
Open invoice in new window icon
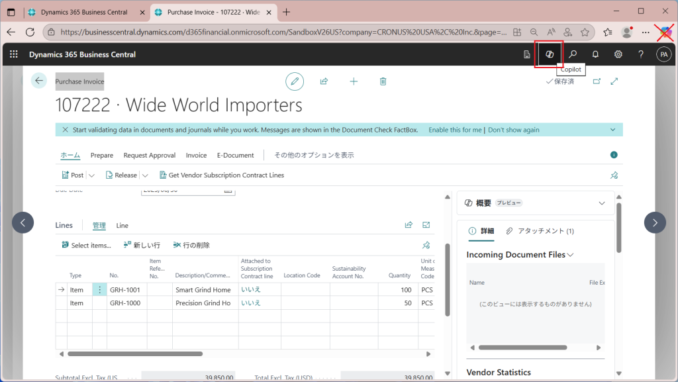click(597, 81)
